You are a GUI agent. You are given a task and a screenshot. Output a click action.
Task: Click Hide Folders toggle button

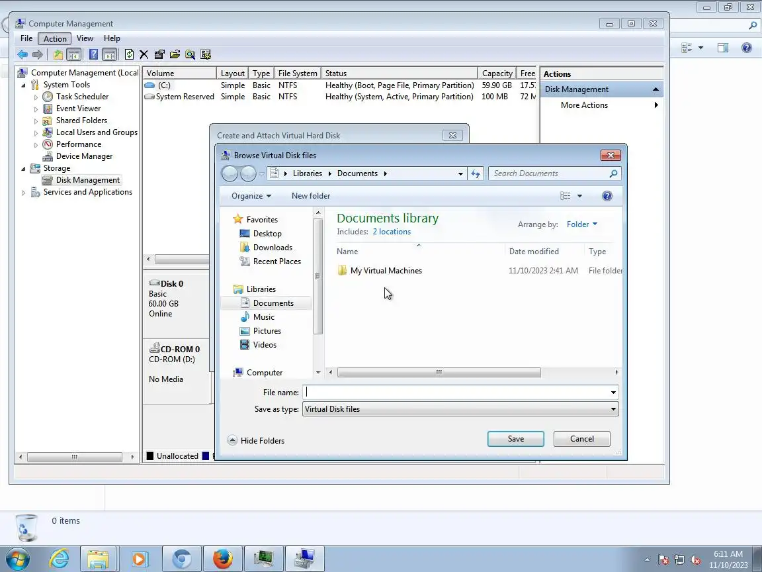[256, 441]
